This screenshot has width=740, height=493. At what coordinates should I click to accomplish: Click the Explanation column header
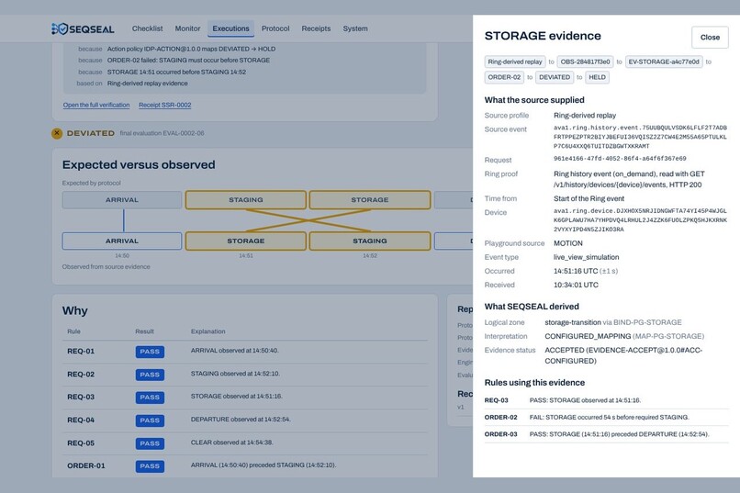[x=208, y=331]
